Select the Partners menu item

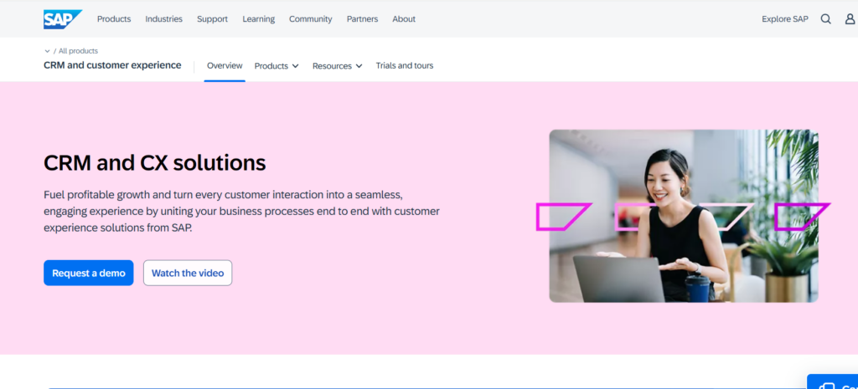[362, 19]
